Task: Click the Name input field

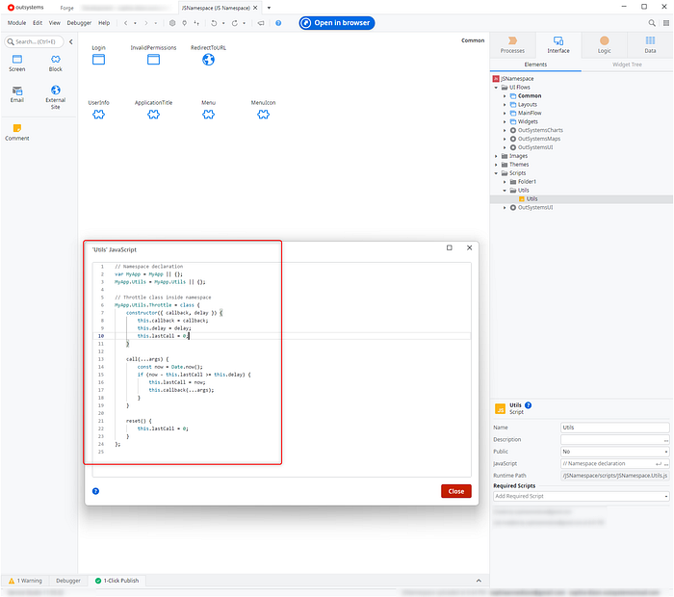Action: pyautogui.click(x=613, y=428)
